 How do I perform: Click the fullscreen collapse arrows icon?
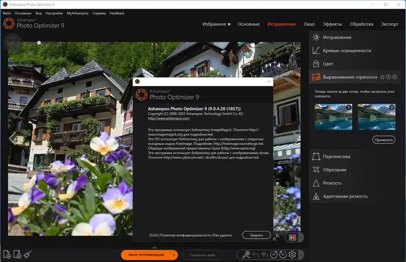coord(276,237)
